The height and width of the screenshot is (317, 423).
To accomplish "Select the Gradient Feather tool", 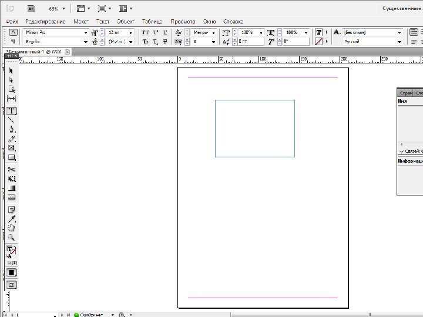I will (11, 197).
